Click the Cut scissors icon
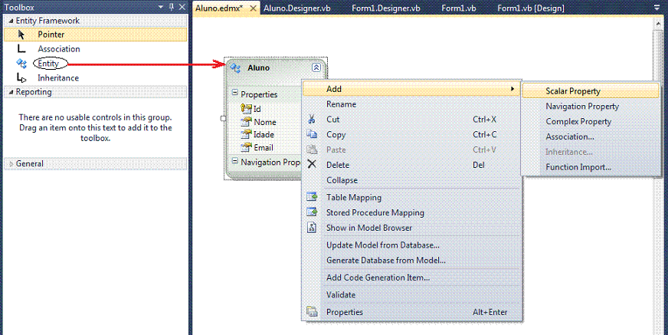 (x=312, y=120)
